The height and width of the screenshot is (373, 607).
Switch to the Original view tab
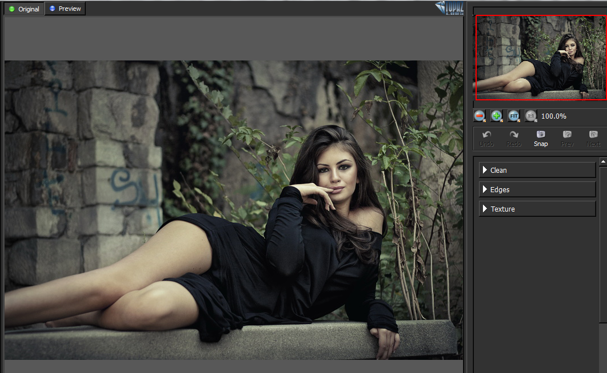point(24,9)
